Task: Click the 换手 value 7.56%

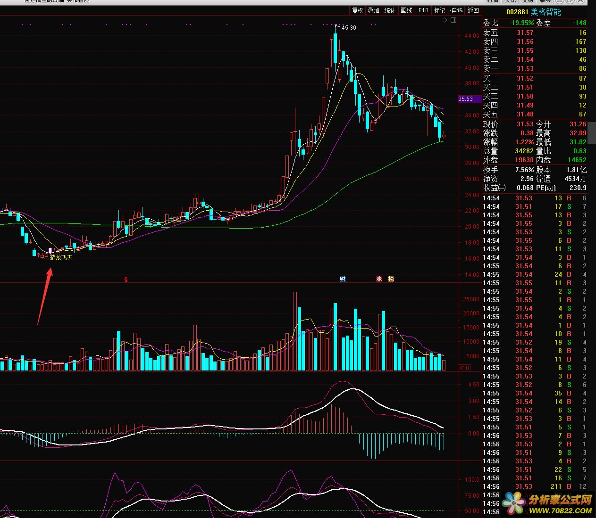Action: (524, 170)
